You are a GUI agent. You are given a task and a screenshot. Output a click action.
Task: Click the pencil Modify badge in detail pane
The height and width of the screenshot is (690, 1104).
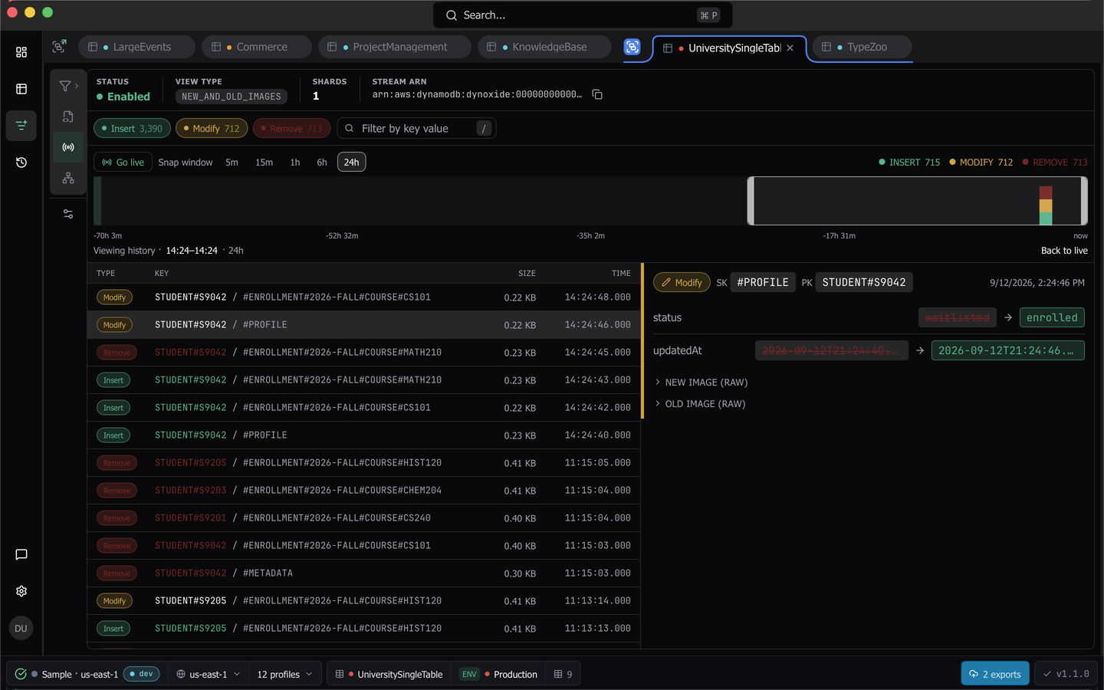point(682,282)
